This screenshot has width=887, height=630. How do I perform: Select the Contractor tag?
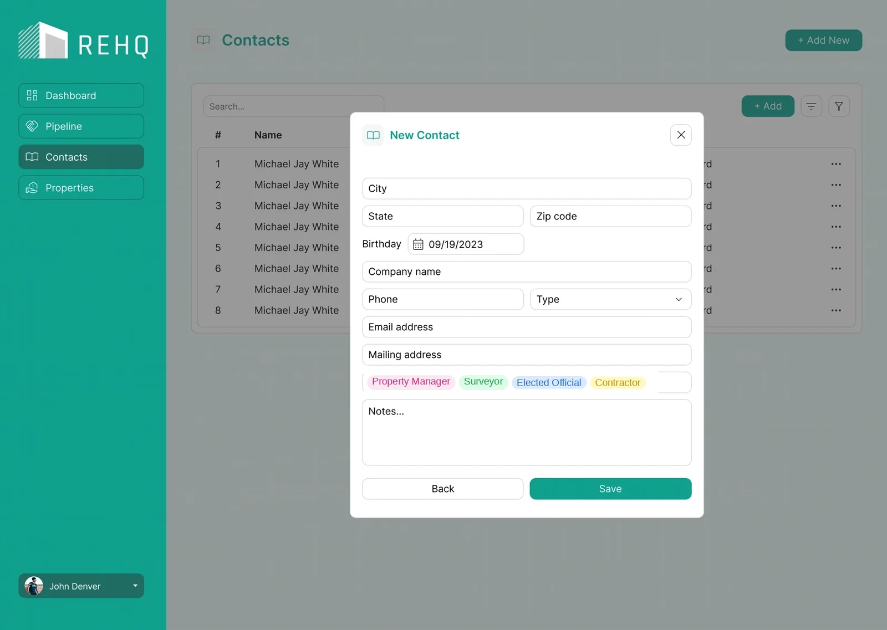pyautogui.click(x=618, y=382)
